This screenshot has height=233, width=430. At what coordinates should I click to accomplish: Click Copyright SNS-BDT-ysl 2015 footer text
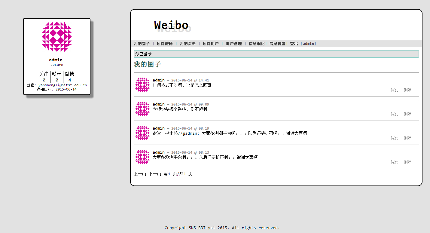(x=222, y=228)
